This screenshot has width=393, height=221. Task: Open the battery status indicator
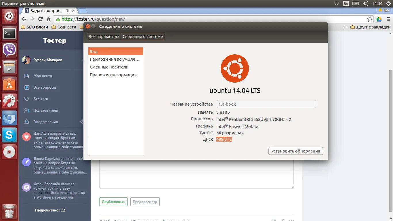[356, 3]
